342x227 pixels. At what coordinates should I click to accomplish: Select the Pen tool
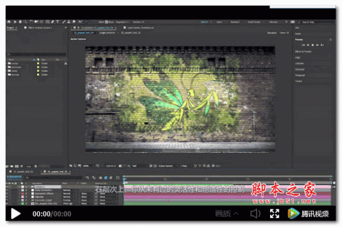click(x=52, y=22)
